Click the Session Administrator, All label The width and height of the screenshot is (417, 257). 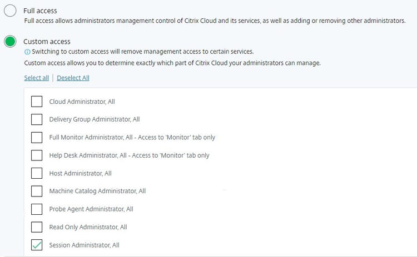click(85, 245)
